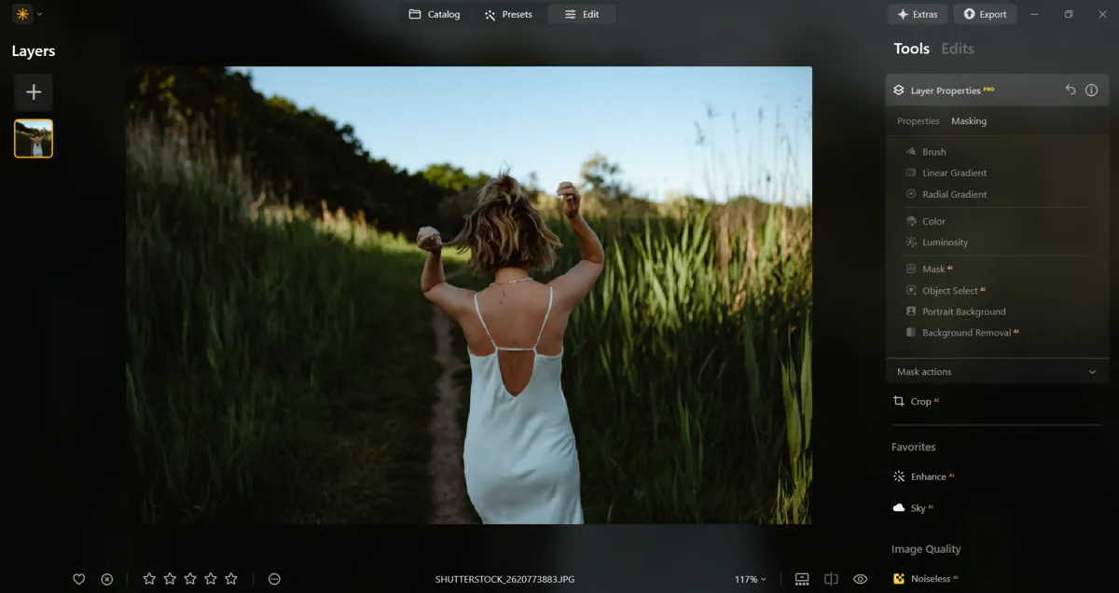This screenshot has height=593, width=1119.
Task: Expand the Mask actions section
Action: pyautogui.click(x=1092, y=372)
